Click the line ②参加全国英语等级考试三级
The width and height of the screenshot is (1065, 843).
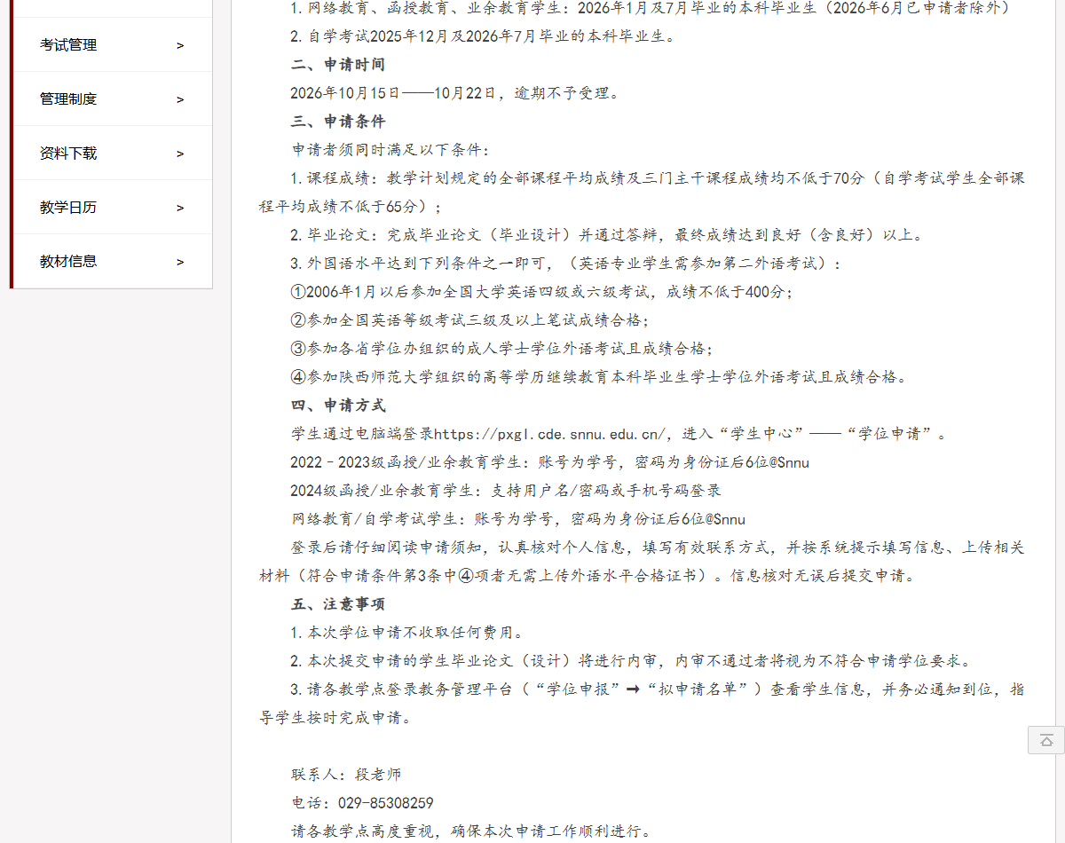[x=469, y=320]
